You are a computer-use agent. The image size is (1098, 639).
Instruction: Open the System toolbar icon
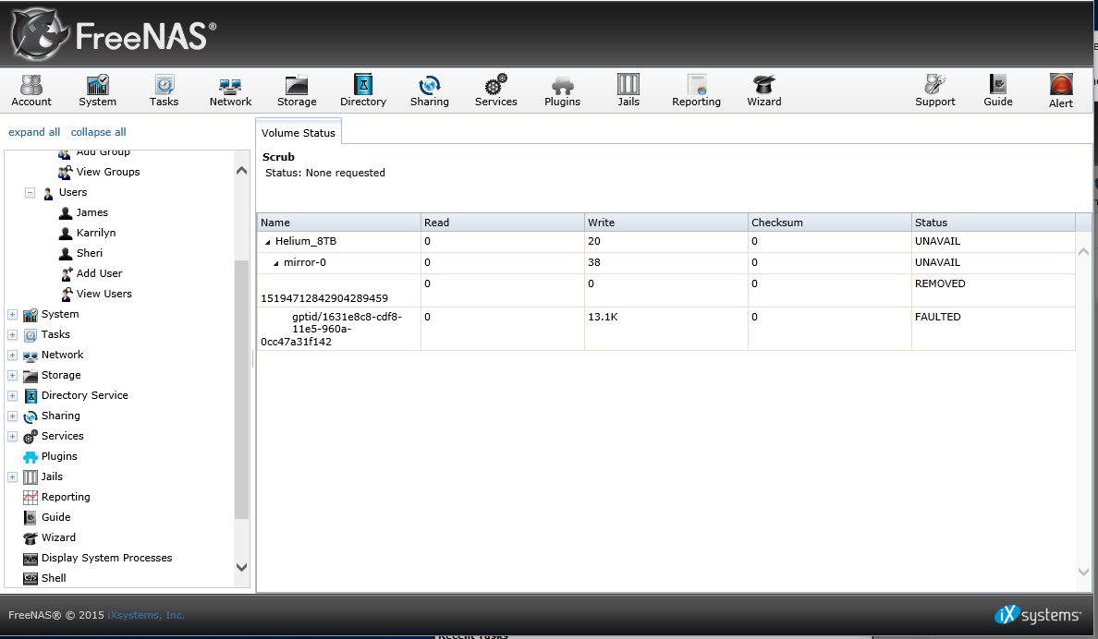97,90
